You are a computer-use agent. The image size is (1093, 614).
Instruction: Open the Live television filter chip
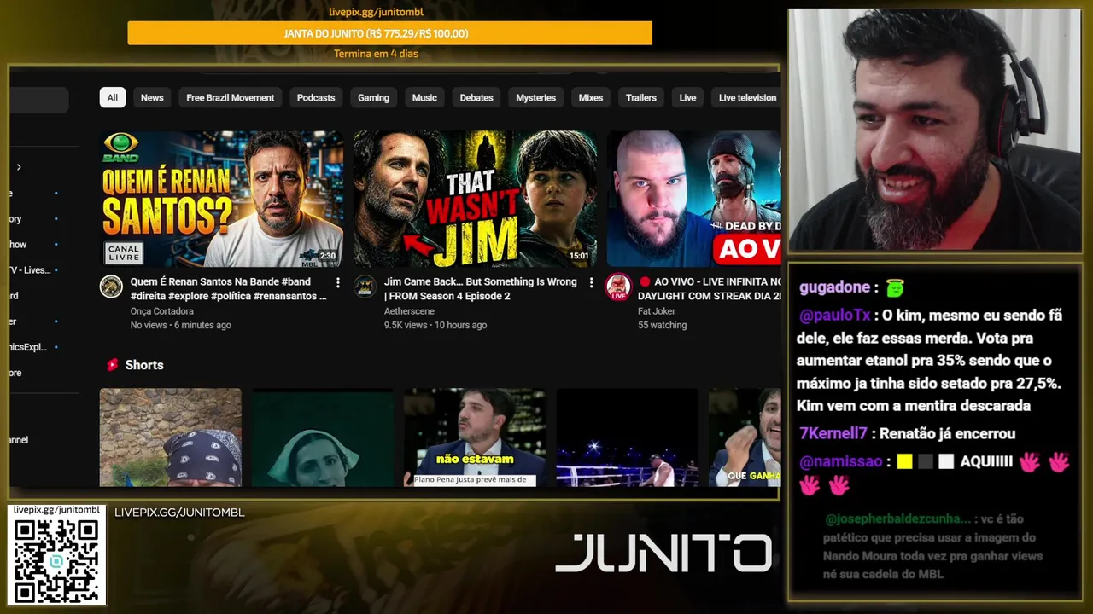745,97
